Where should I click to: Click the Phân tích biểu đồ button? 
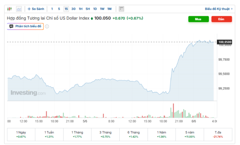coord(25,26)
